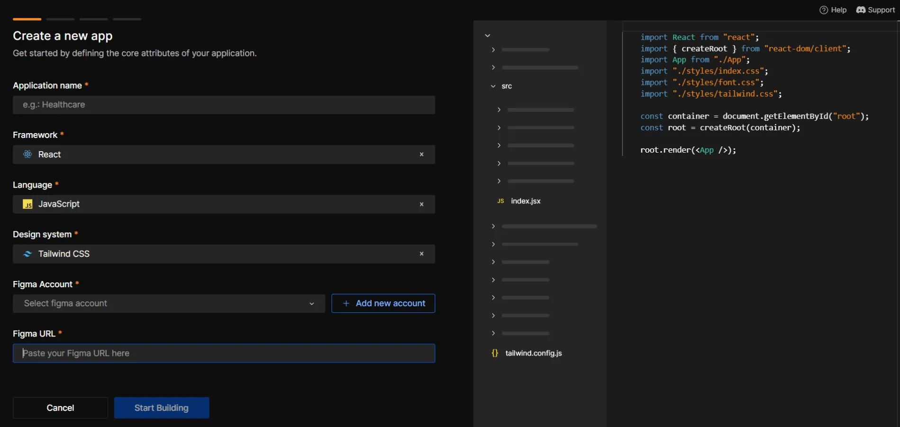Click the "react-dom/client" string in code
The width and height of the screenshot is (900, 427).
click(x=805, y=48)
